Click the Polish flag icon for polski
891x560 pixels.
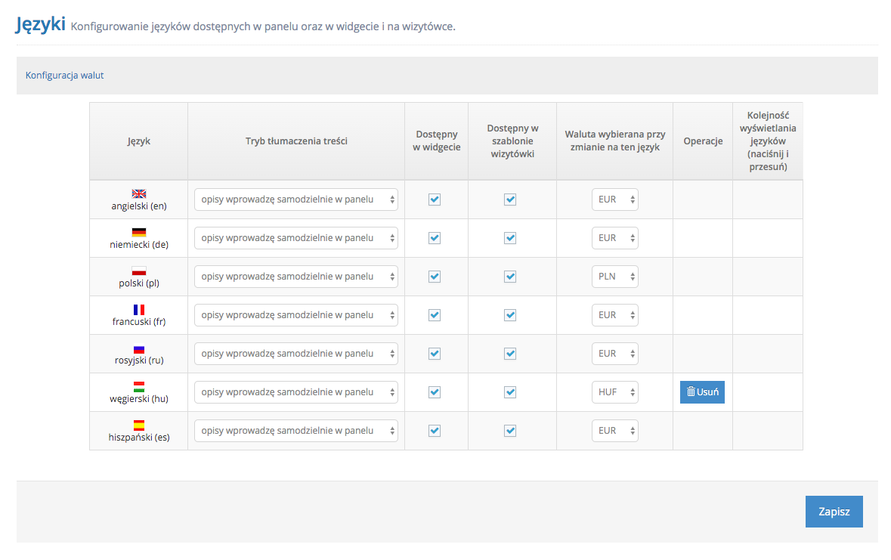[x=138, y=271]
